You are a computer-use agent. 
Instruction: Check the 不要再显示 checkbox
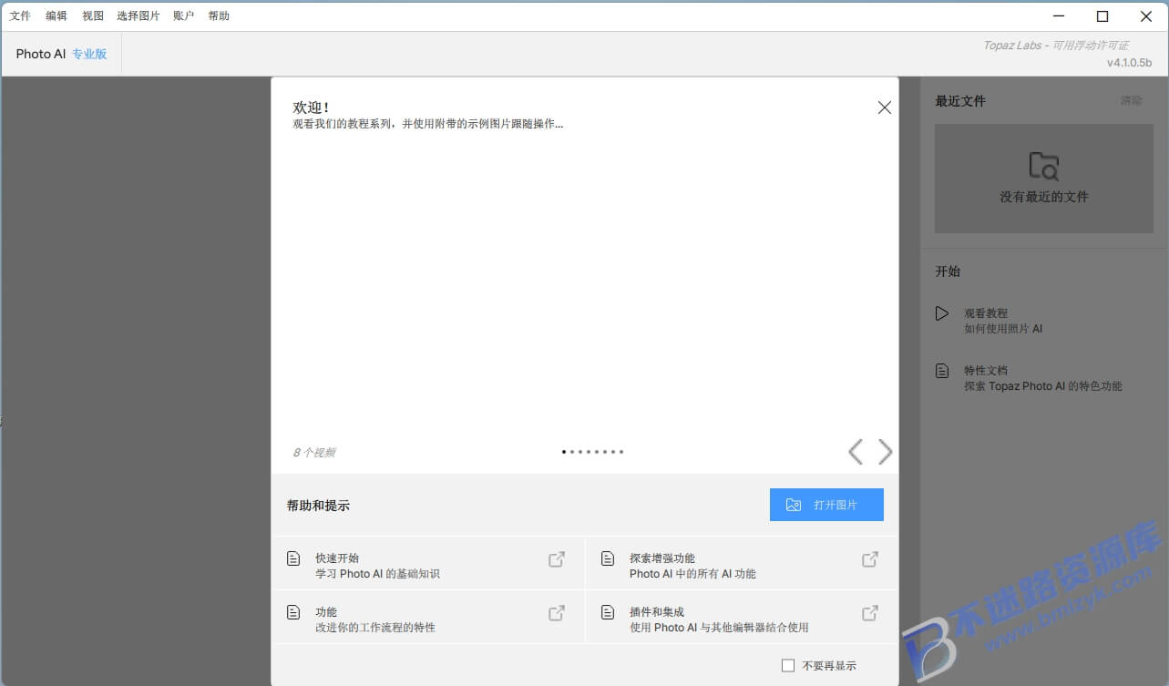(x=788, y=666)
